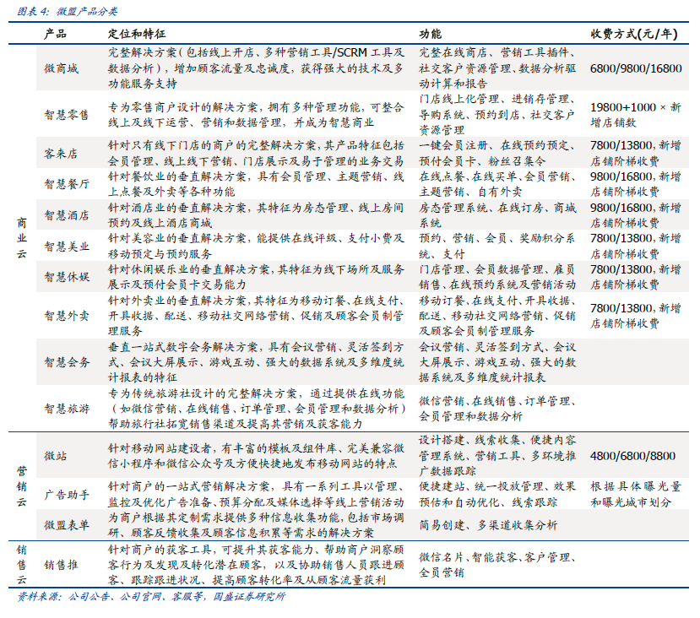Click function cell 在线点餐、在线买单

[x=497, y=184]
